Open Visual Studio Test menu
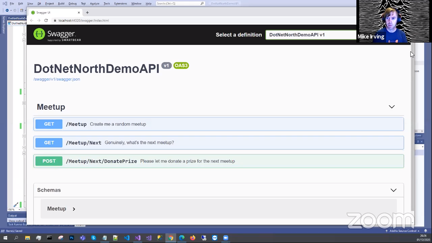This screenshot has height=243, width=432. [83, 3]
